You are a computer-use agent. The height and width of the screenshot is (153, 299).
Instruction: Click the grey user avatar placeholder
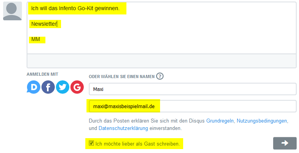[x=13, y=11]
